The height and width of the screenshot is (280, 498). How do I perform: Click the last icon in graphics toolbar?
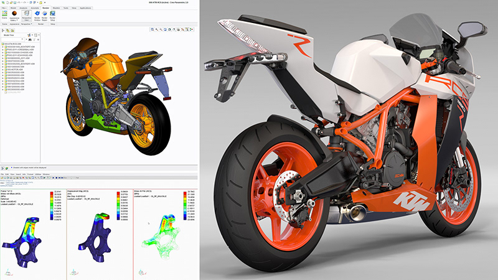tap(191, 29)
